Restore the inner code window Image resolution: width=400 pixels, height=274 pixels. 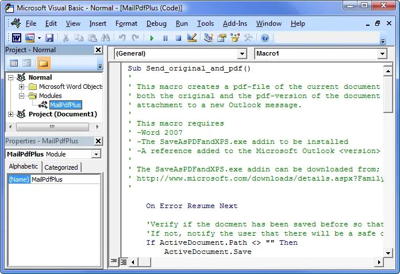pyautogui.click(x=378, y=24)
